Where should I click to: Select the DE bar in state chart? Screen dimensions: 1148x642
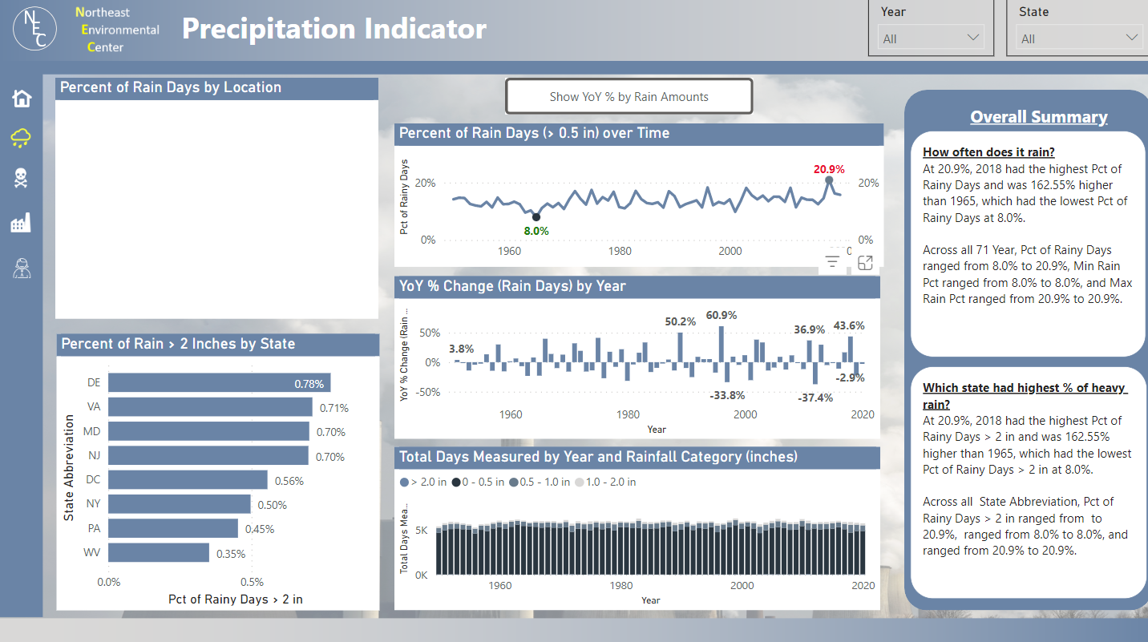[219, 383]
